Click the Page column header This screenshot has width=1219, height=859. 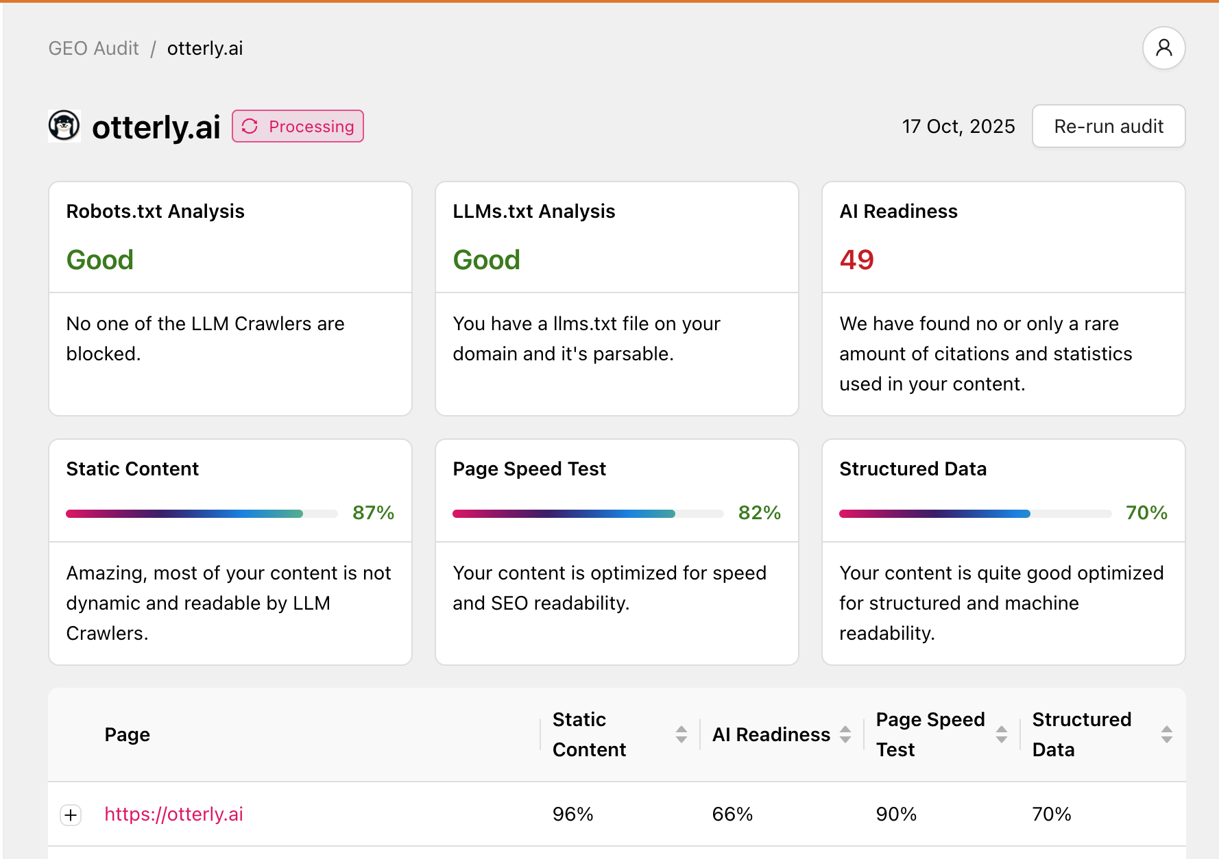click(128, 734)
